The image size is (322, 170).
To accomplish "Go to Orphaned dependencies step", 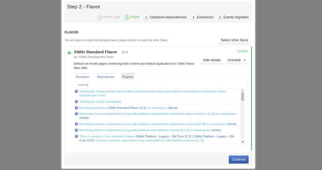I will [168, 17].
